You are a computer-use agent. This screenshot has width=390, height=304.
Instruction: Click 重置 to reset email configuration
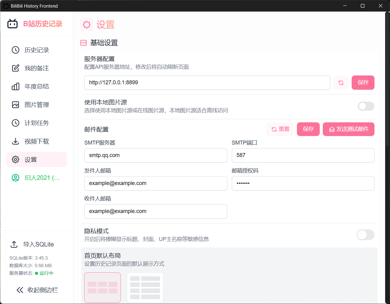coord(280,129)
